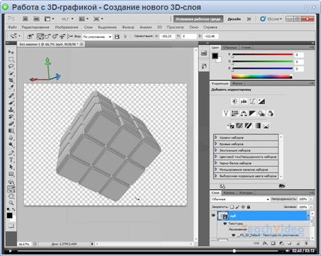
Task: Click the foreground color swatch in Color panel
Action: click(x=215, y=56)
